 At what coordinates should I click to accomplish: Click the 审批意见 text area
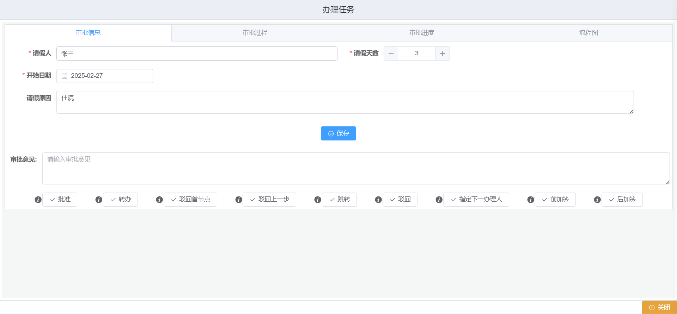coord(356,168)
